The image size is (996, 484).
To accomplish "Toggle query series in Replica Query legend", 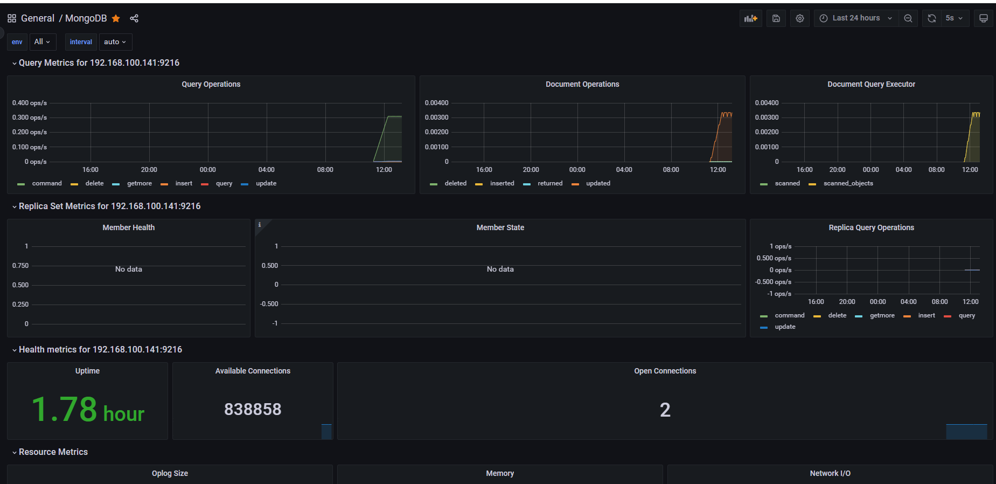I will (x=967, y=315).
